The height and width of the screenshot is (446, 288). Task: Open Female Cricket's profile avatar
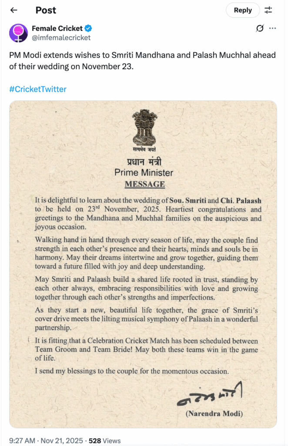point(19,33)
